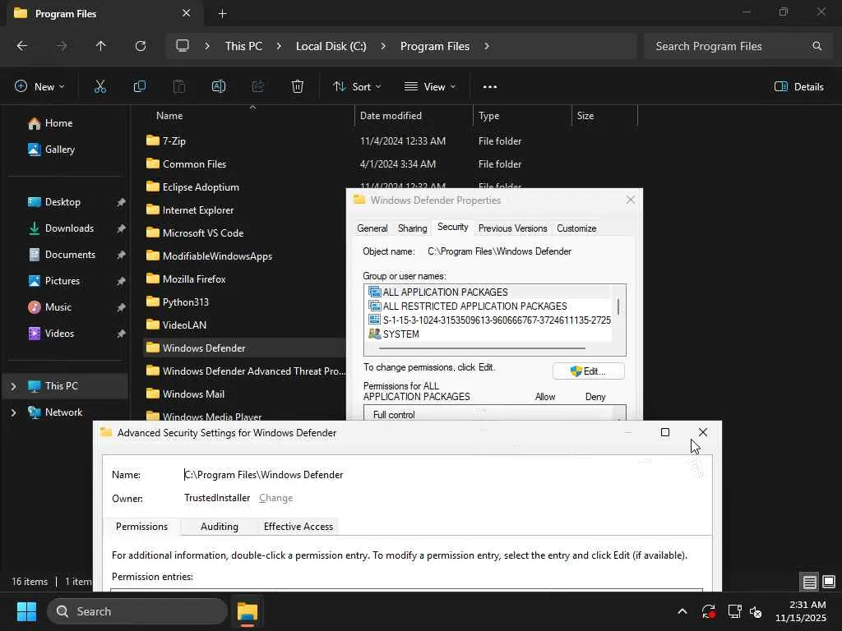
Task: Expand the Network tree node
Action: point(13,412)
